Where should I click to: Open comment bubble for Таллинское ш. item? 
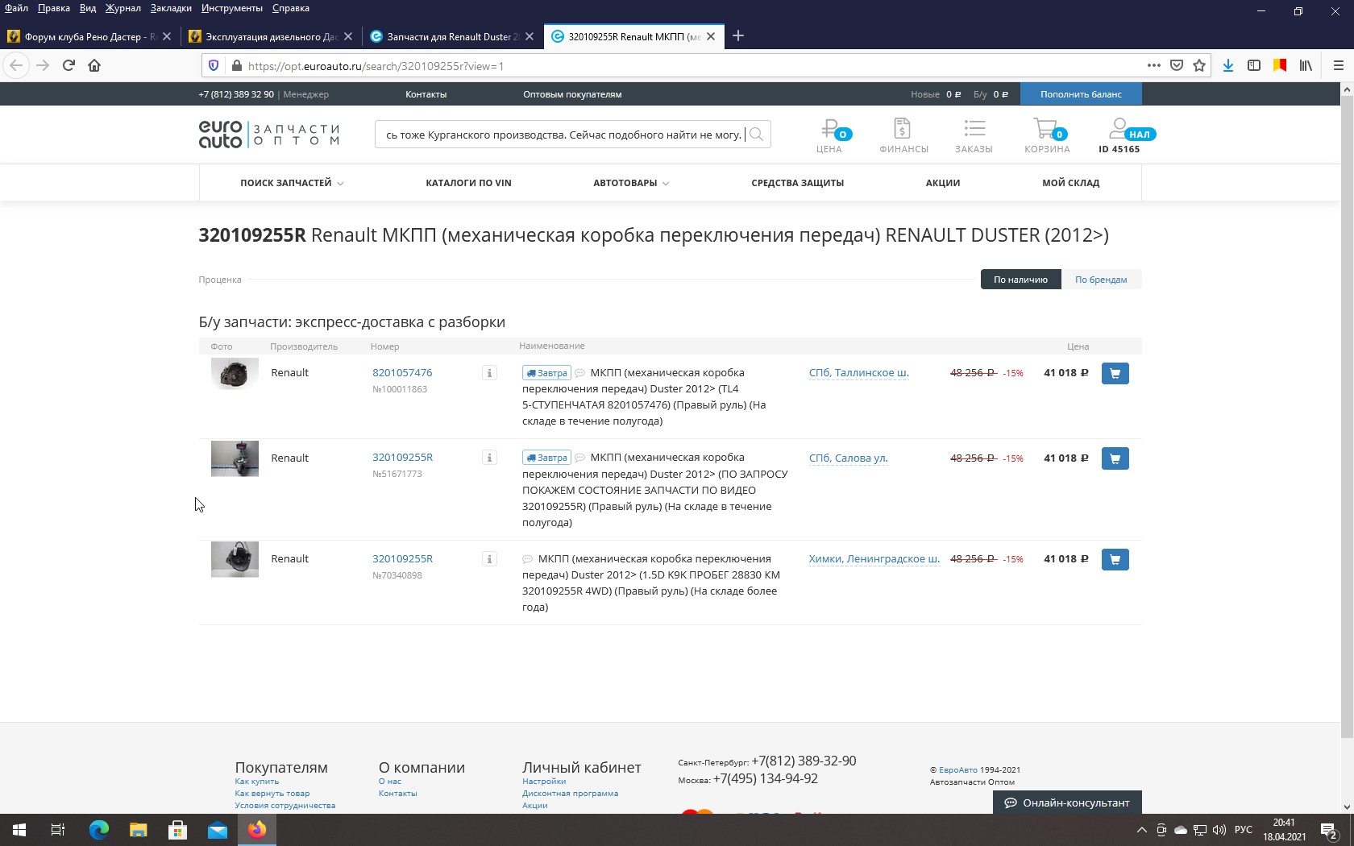[x=579, y=373]
